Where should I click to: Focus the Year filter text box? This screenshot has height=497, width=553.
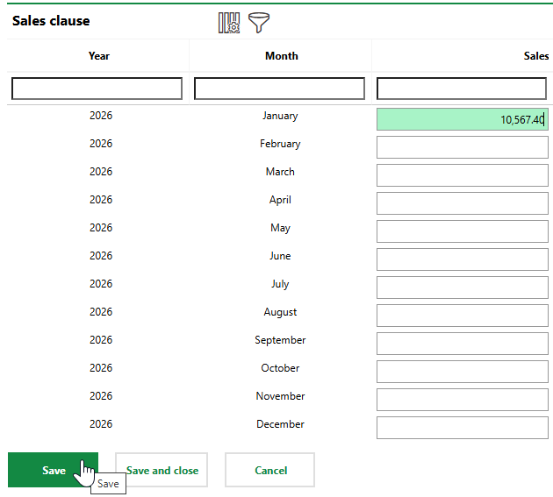click(97, 89)
